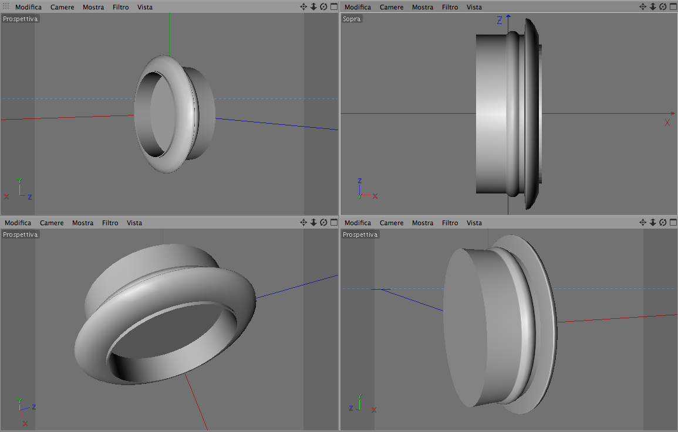Open the Vista menu in top-left viewport

point(145,8)
